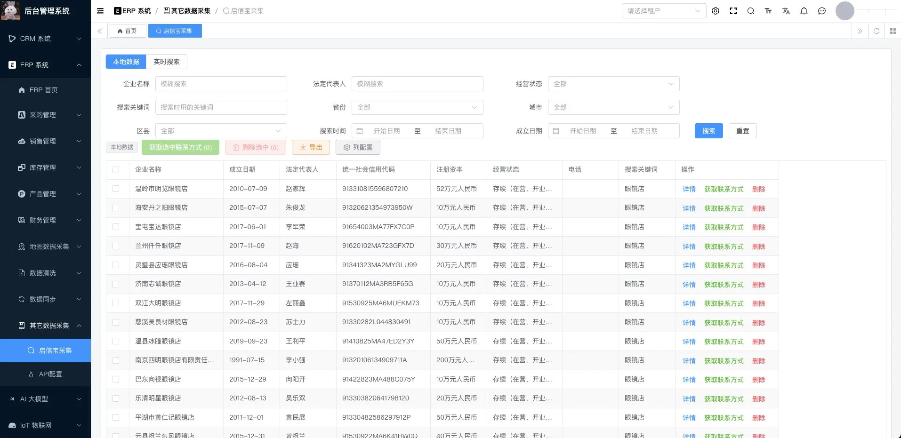Open the font size Tr icon
Viewport: 901px width, 438px height.
[768, 11]
